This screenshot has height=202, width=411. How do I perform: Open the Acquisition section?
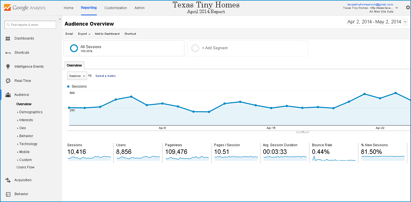(23, 180)
